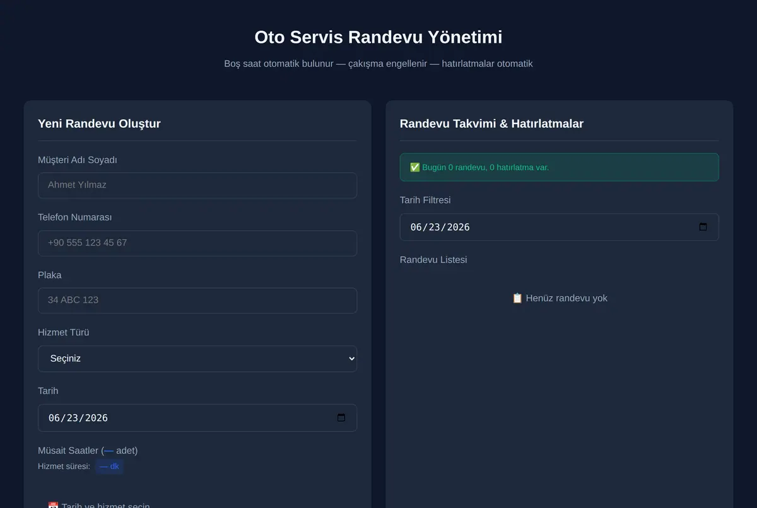Click the Tarih date input in the form
757x508 pixels.
point(197,418)
